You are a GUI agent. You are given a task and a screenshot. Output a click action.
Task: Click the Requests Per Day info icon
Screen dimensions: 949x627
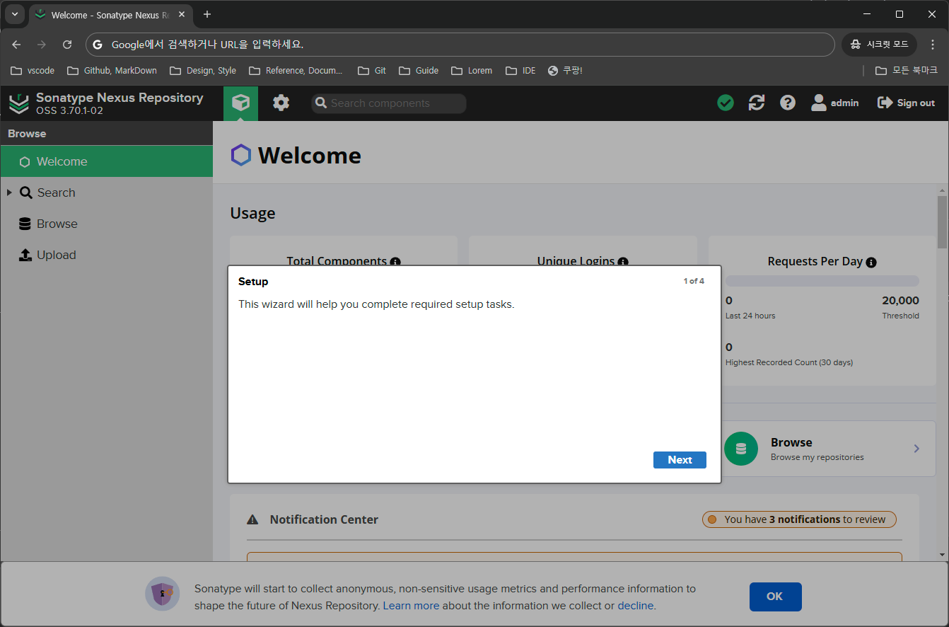(871, 262)
